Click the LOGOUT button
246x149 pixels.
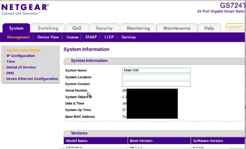pos(235,27)
